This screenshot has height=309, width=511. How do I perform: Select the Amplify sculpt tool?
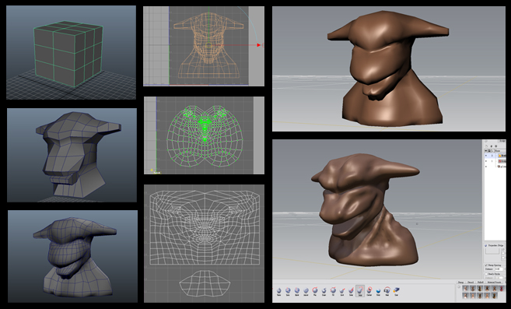tap(369, 290)
